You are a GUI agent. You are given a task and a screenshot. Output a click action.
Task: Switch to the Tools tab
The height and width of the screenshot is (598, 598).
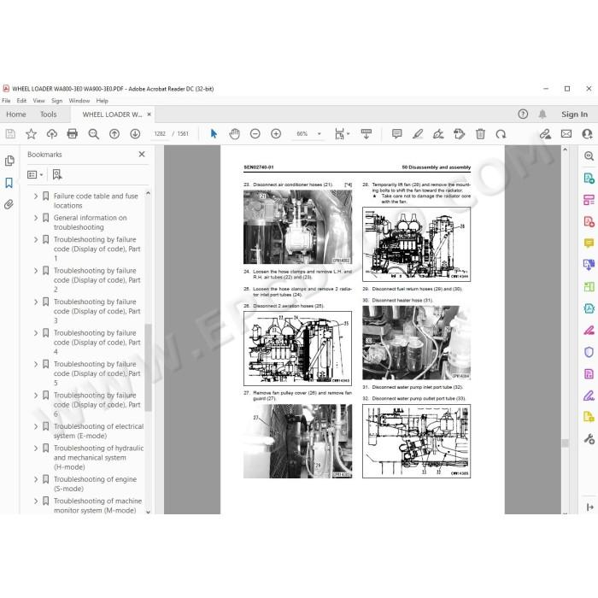[x=49, y=114]
